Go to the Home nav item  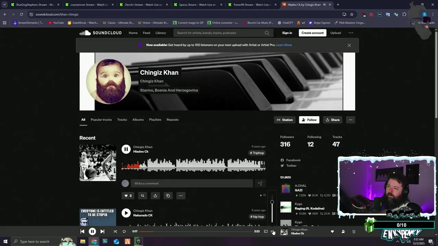pyautogui.click(x=133, y=33)
